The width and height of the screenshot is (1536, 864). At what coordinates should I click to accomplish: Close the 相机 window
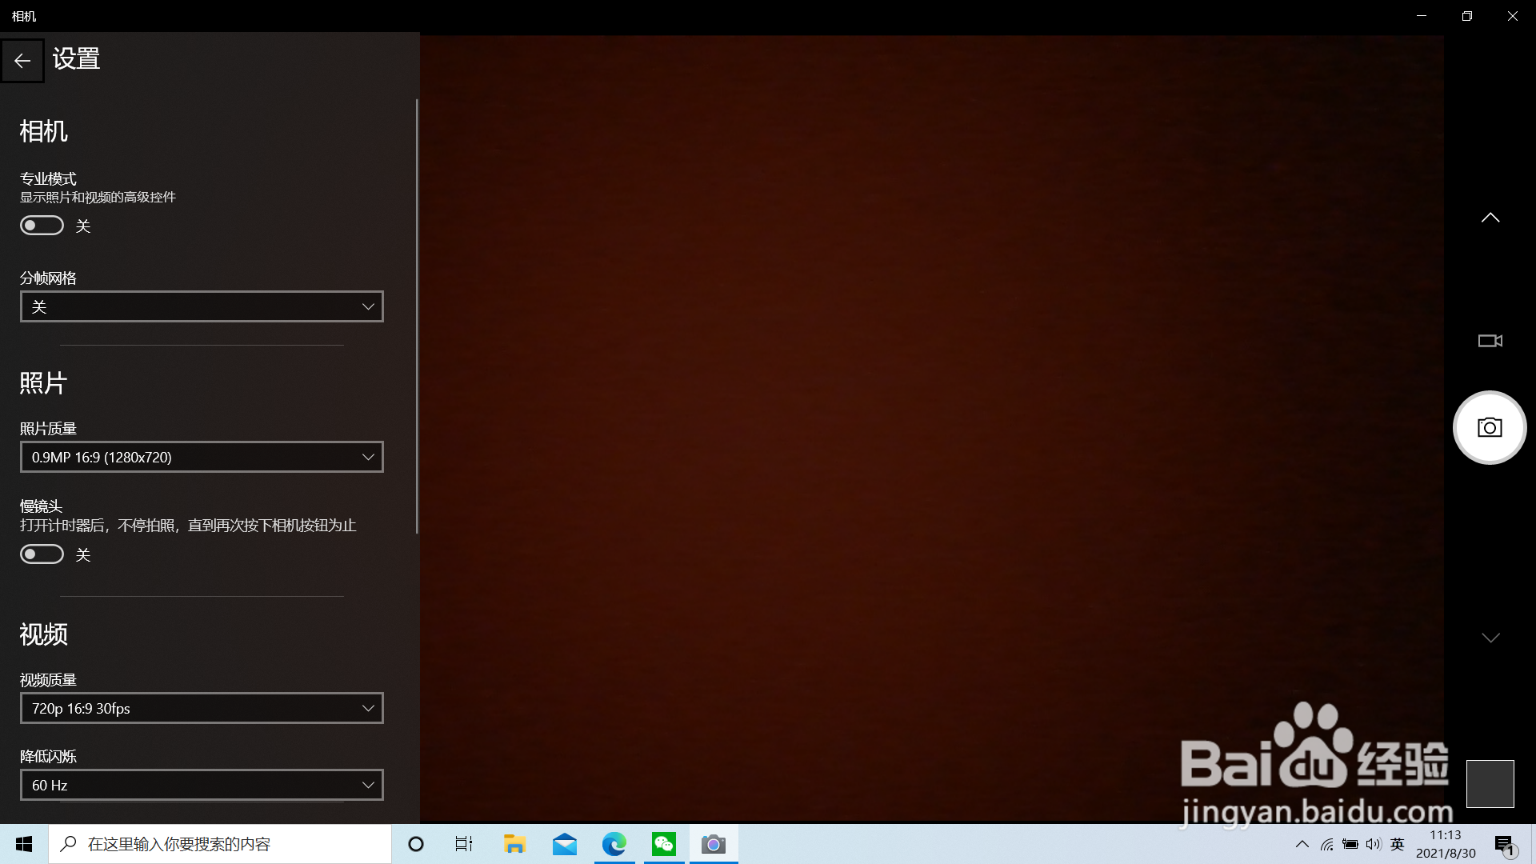pos(1513,16)
